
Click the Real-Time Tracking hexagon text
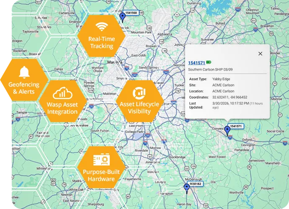click(x=101, y=42)
